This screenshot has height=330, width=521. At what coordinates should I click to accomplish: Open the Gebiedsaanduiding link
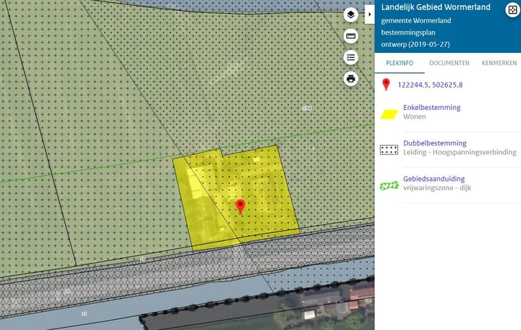(x=433, y=179)
